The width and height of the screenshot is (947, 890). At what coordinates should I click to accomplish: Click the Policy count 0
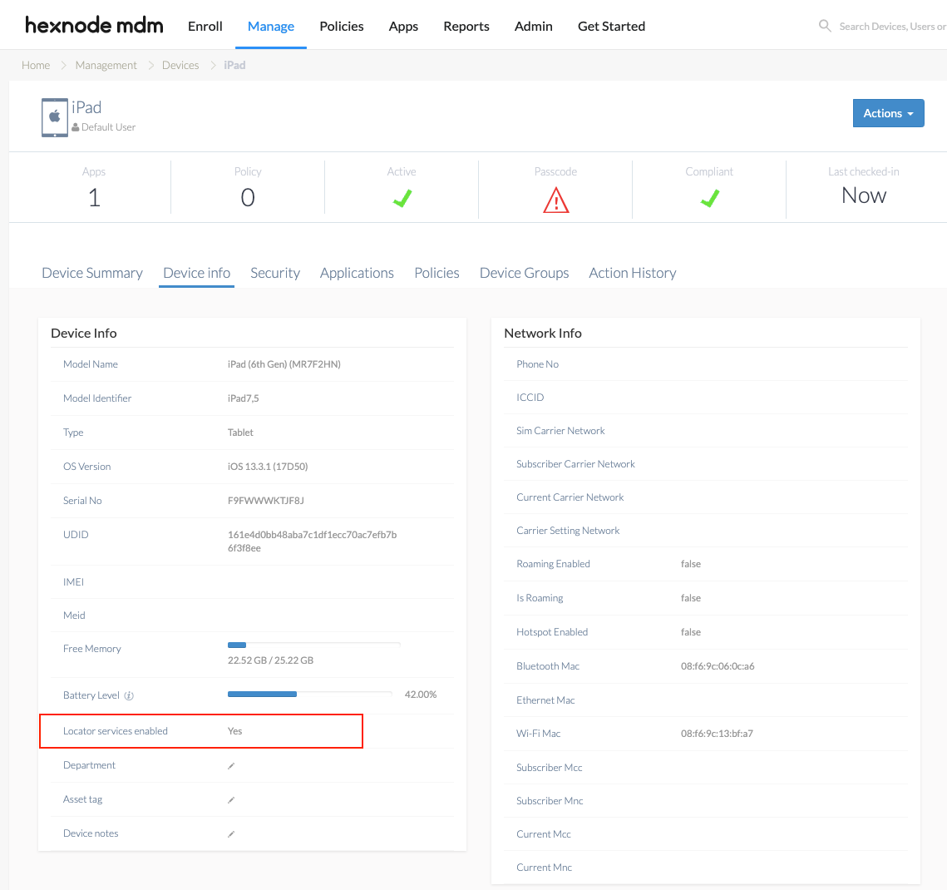click(x=248, y=198)
